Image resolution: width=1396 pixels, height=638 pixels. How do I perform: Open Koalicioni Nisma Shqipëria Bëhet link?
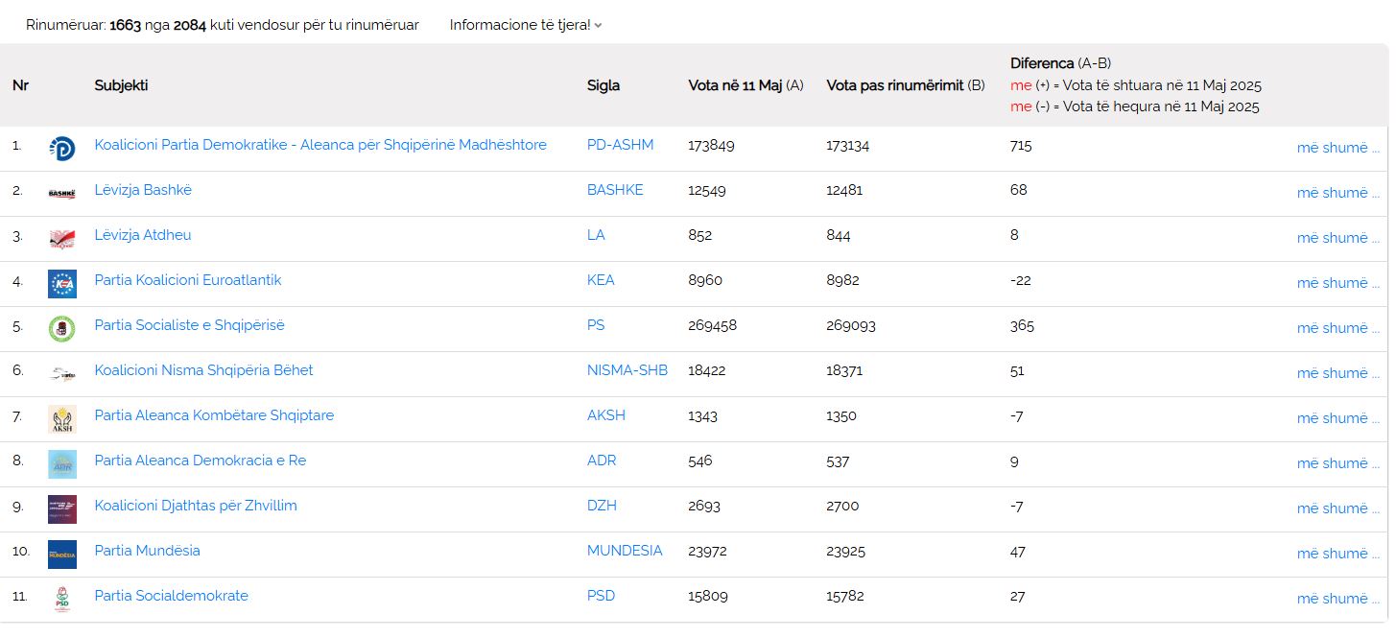pos(203,370)
